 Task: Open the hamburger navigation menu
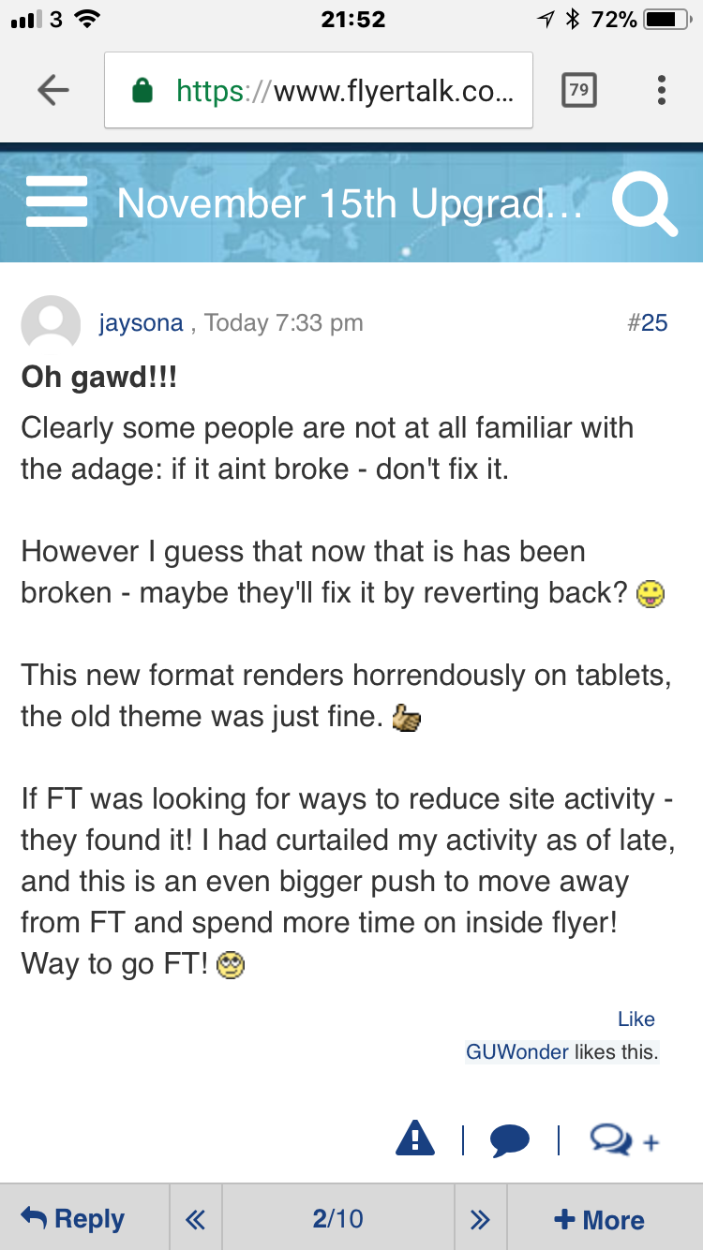56,203
